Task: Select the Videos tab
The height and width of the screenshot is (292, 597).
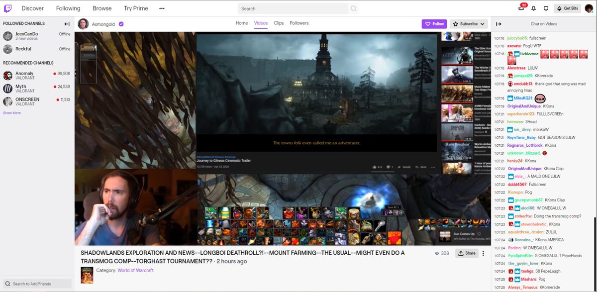Action: tap(261, 23)
